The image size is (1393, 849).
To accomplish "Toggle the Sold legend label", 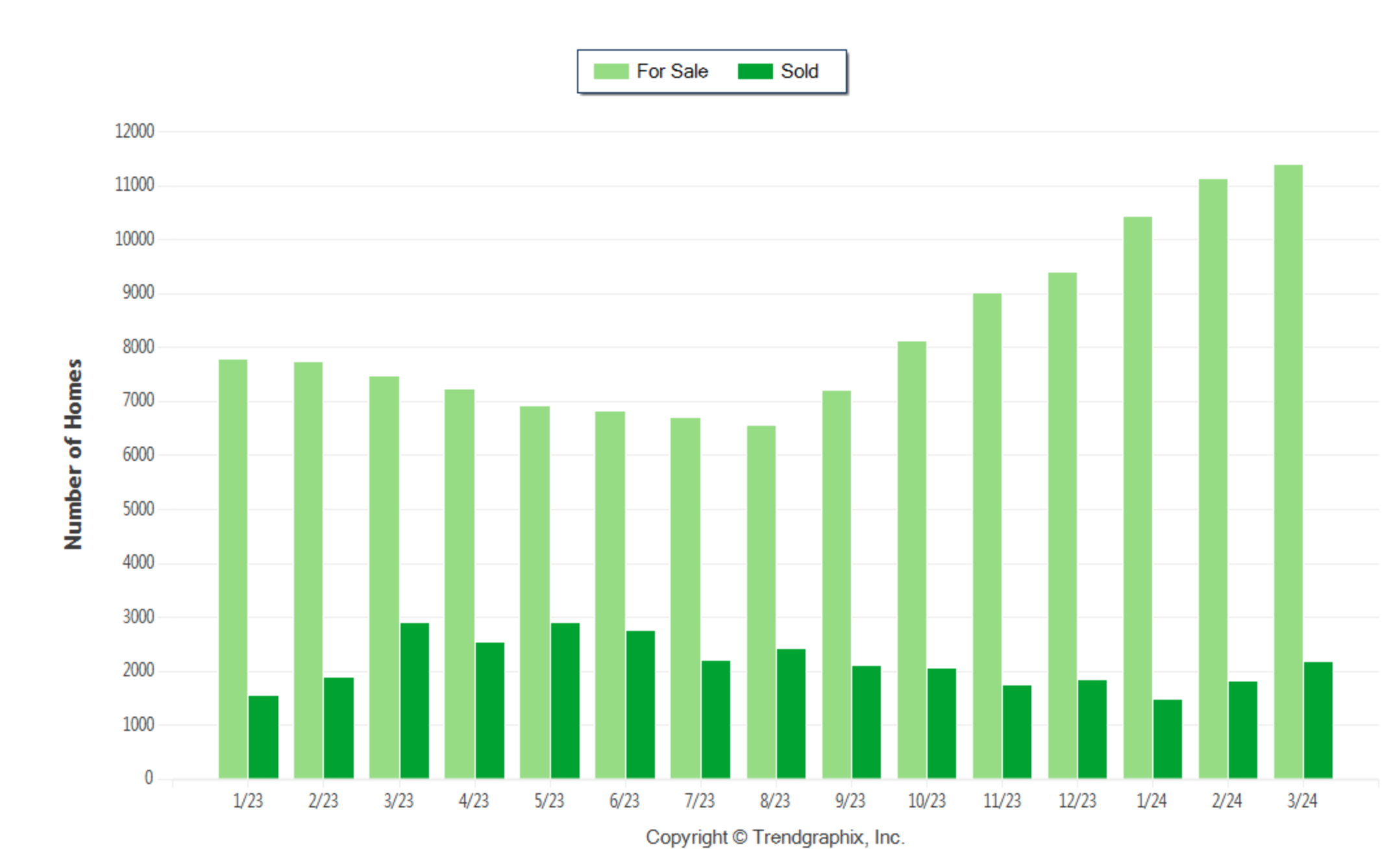I will 799,71.
